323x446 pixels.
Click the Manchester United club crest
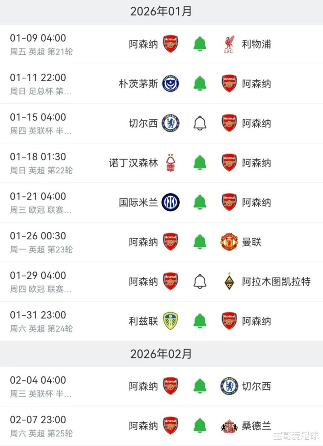tap(229, 242)
